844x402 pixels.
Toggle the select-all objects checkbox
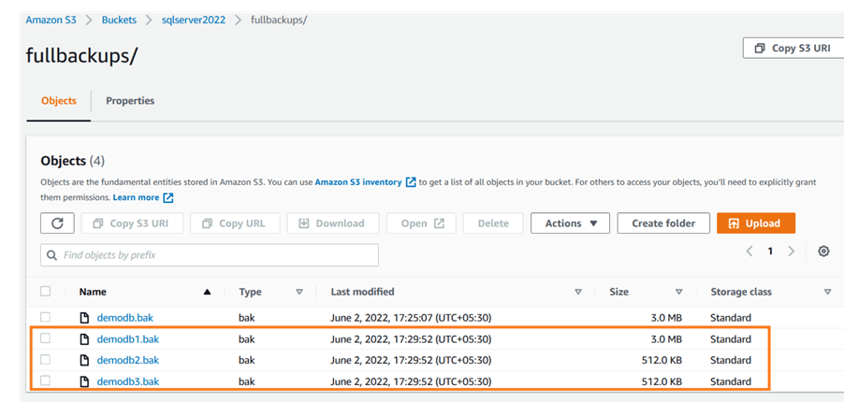click(45, 292)
